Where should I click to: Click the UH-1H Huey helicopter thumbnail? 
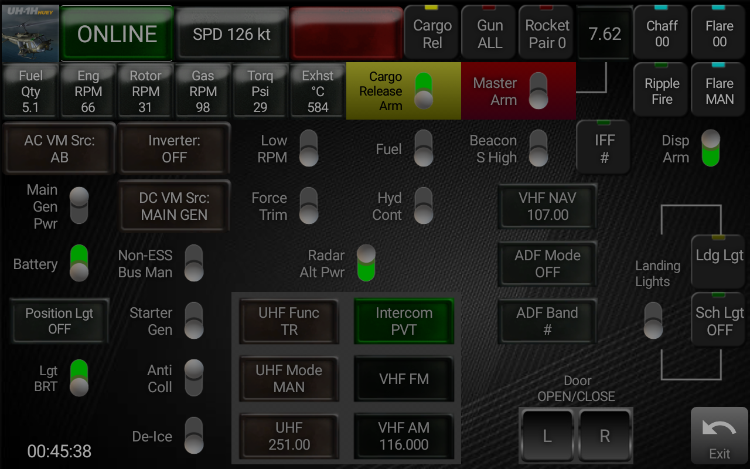click(x=30, y=32)
